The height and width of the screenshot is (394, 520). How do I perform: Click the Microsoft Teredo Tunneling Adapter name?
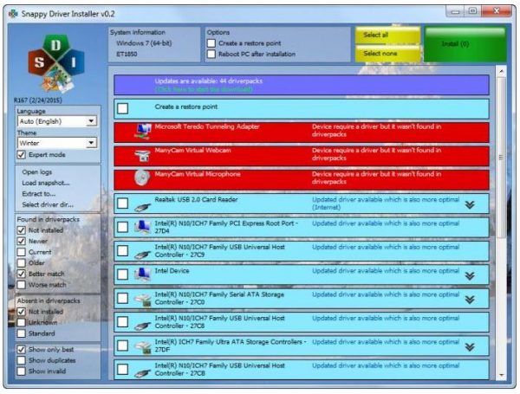(207, 126)
